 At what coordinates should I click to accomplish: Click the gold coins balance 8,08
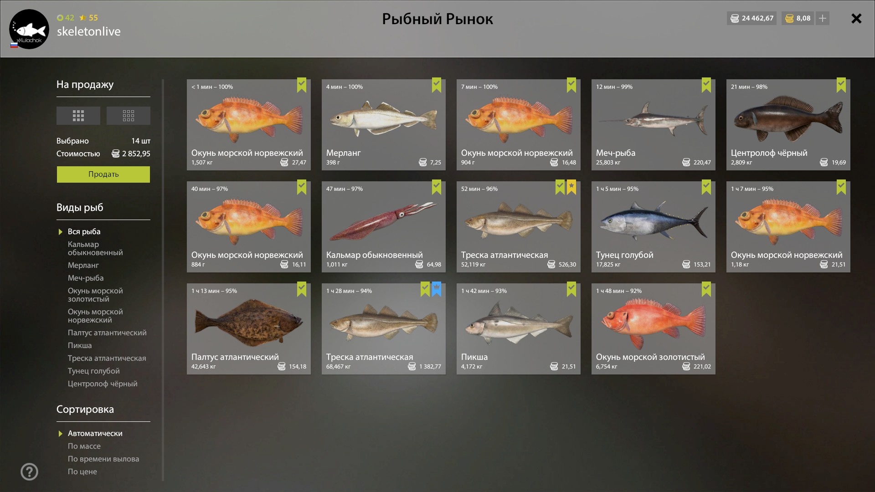tap(798, 18)
